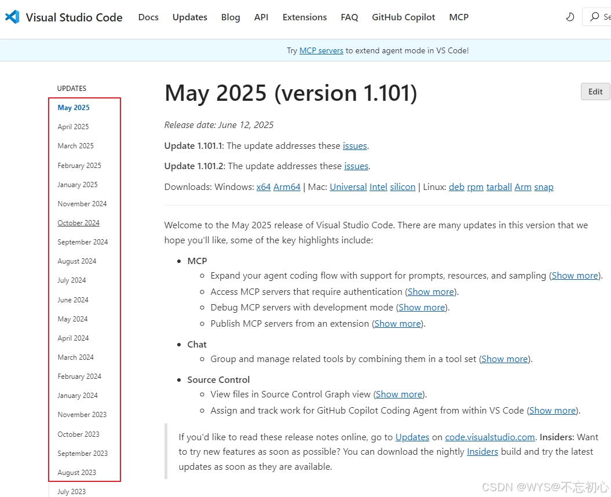Click the Edit button
The height and width of the screenshot is (497, 611).
point(595,92)
